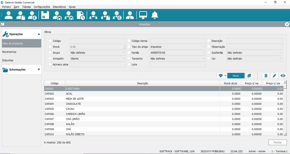Viewport: 290px width, 154px height.
Task: Collapse the Operações sidebar section
Action: tap(39, 34)
